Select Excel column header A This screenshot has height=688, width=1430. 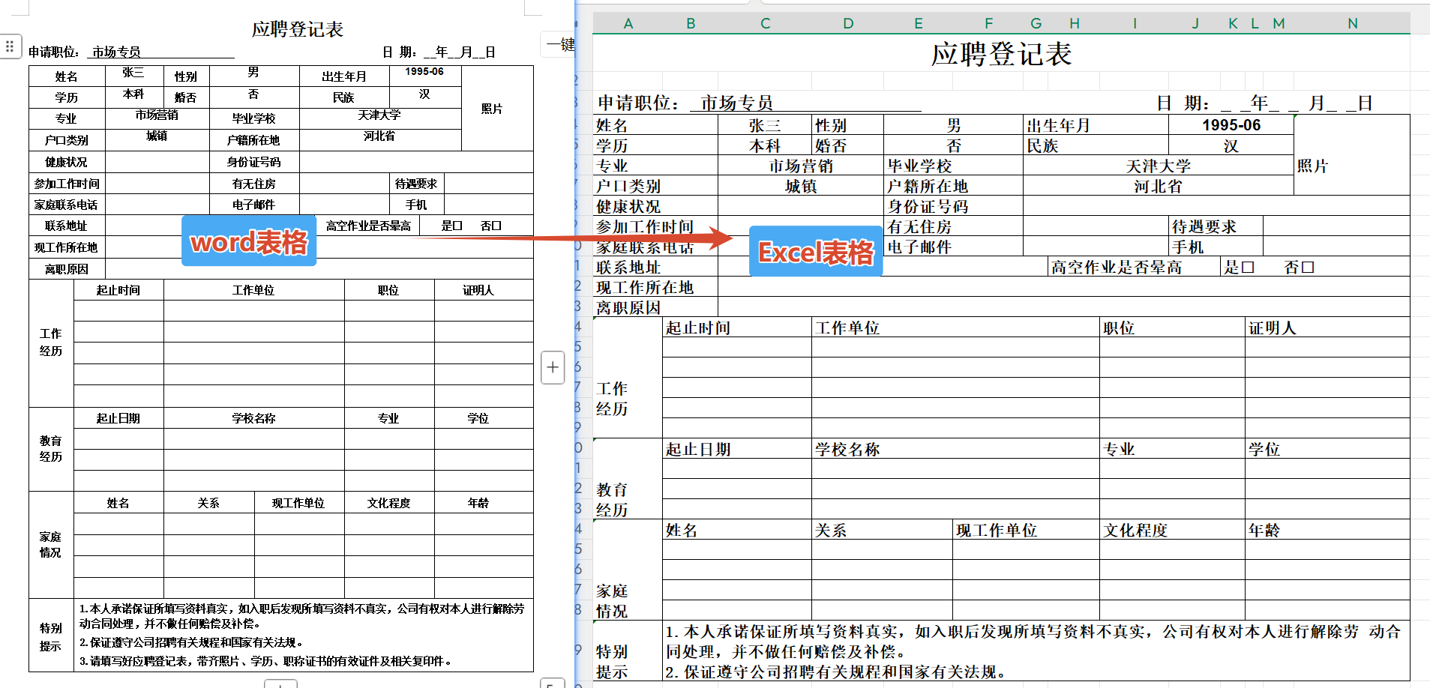tap(628, 23)
